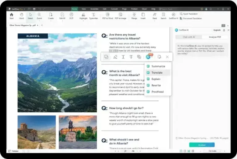The height and width of the screenshot is (159, 237).
Task: Open the PDF to Word converter
Action: coord(108,15)
